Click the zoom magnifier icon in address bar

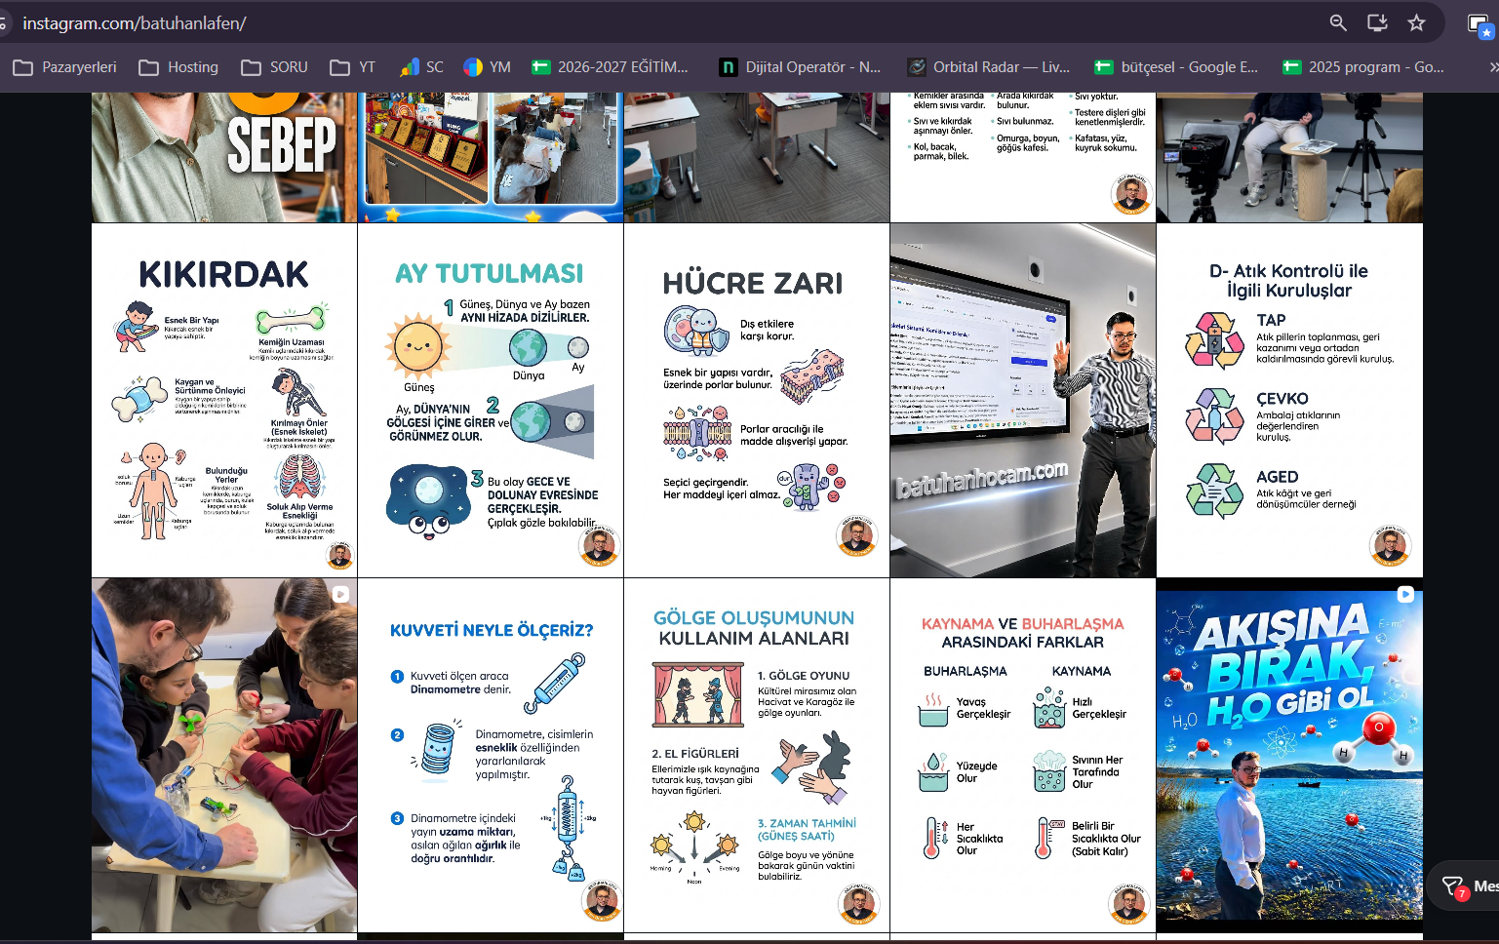(1338, 22)
